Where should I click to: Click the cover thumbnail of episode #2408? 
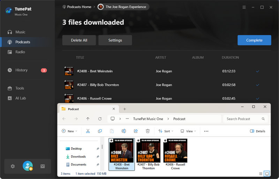point(69,71)
